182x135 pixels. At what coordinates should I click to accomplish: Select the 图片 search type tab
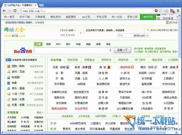[68, 44]
